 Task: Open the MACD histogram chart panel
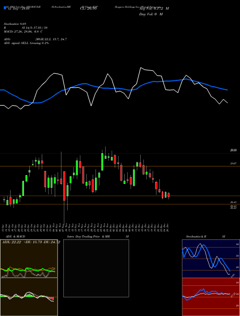click(x=29, y=297)
